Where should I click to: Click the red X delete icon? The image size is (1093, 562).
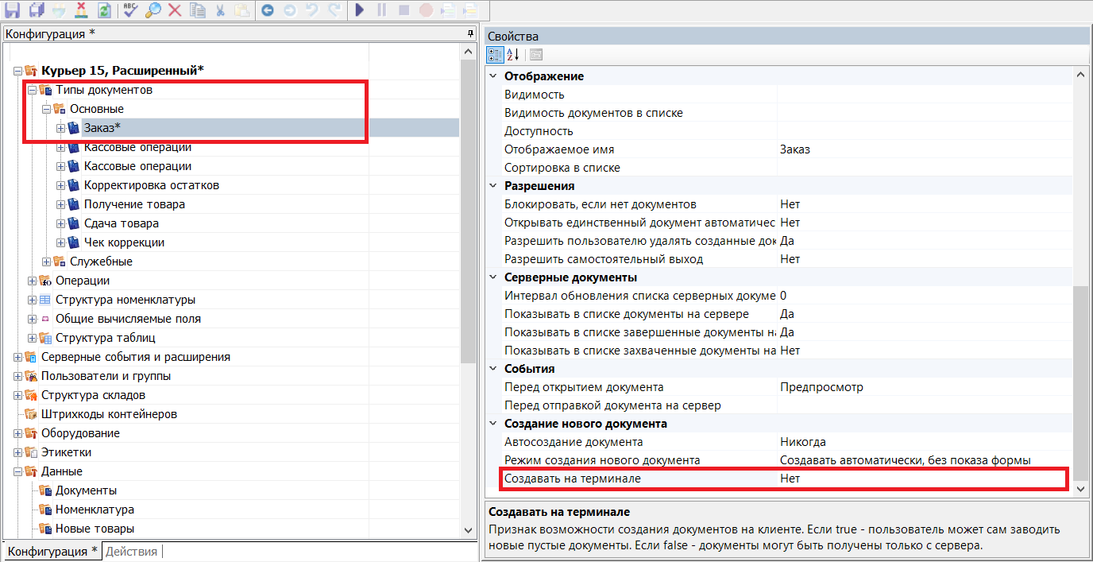coord(175,10)
